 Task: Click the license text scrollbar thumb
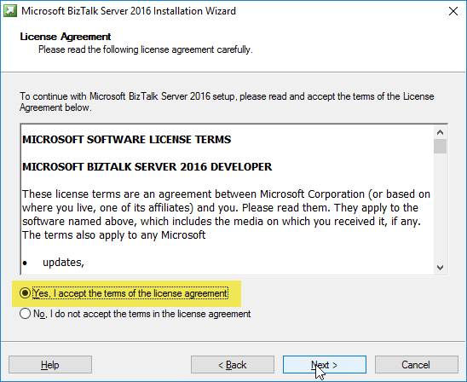(x=440, y=146)
